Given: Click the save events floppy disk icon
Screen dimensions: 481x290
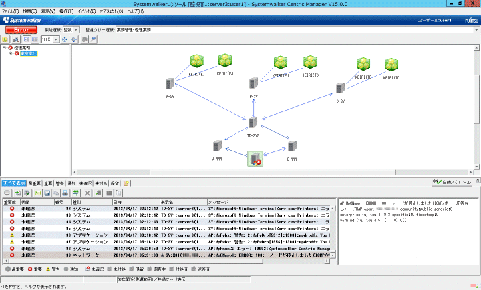Looking at the screenshot, I should click(x=47, y=193).
